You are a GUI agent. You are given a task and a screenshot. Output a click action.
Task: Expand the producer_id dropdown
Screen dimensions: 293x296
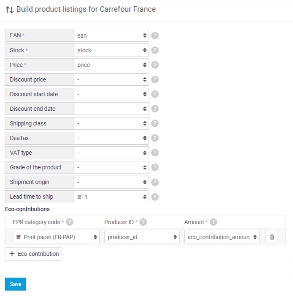(142, 237)
